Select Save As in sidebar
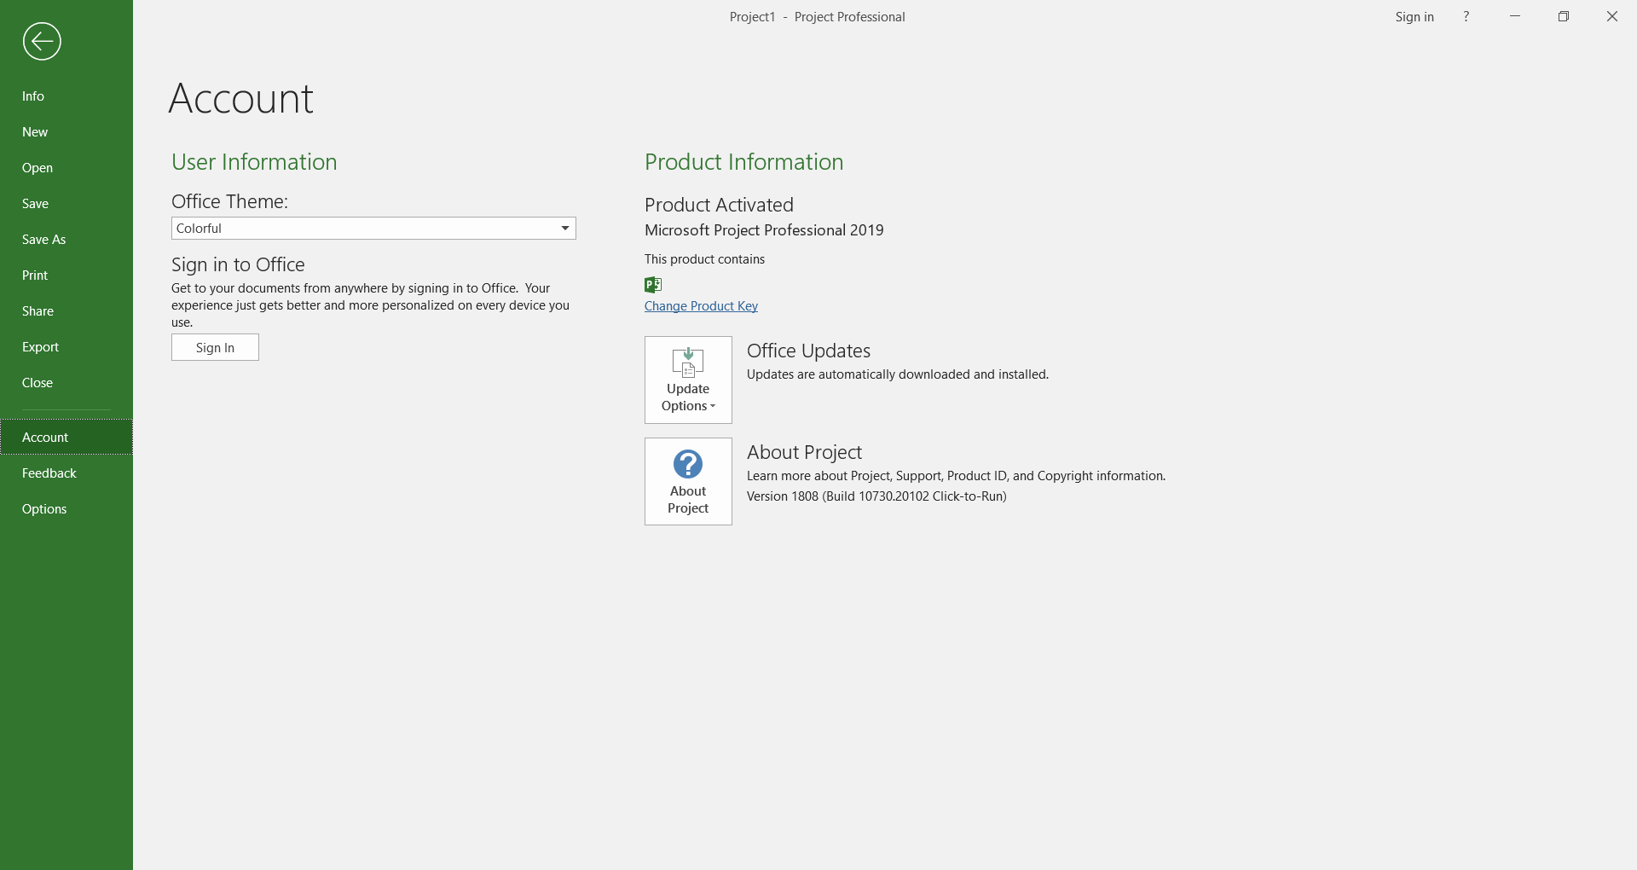The image size is (1637, 870). 67,240
